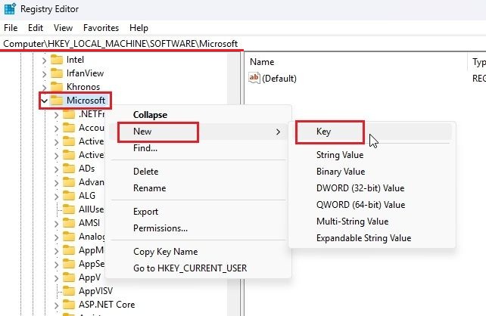This screenshot has width=486, height=316.
Task: Select the AppVISV key label
Action: click(x=96, y=291)
